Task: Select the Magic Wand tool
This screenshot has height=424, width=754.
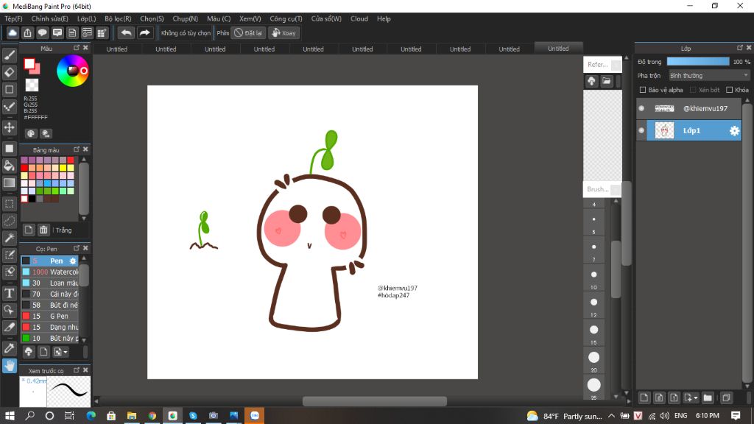Action: pyautogui.click(x=9, y=238)
